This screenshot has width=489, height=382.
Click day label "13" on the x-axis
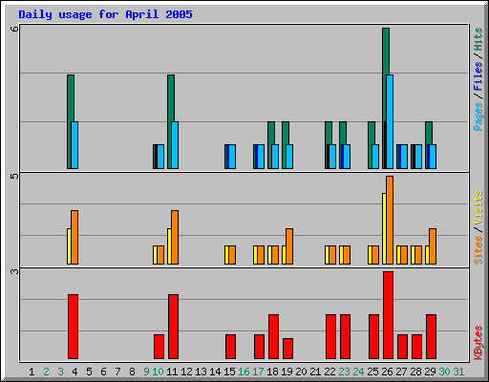coord(201,371)
